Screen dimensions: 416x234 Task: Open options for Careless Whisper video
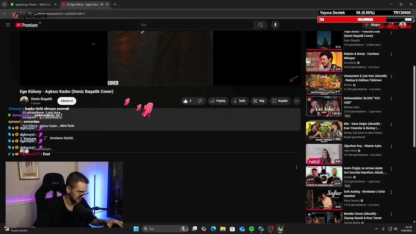[x=391, y=55]
